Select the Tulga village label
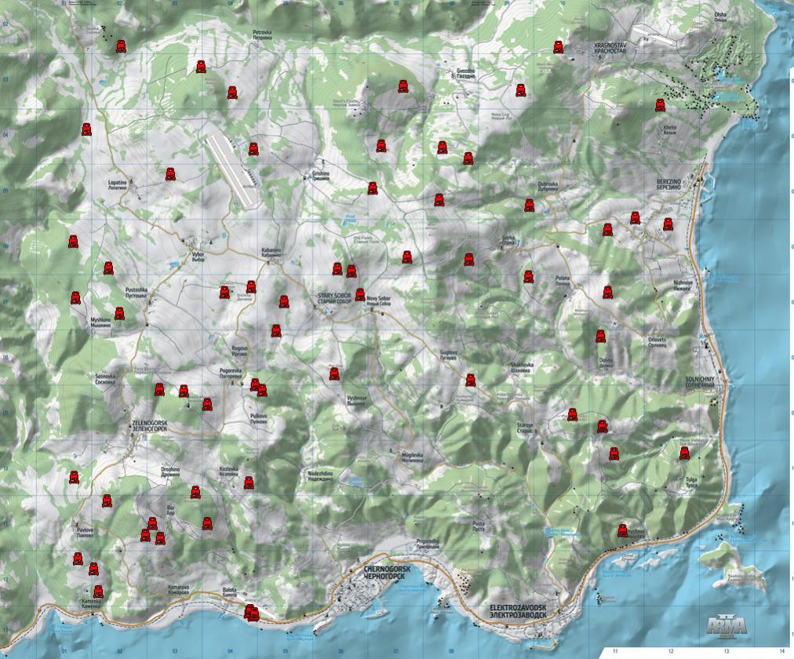This screenshot has height=659, width=794. tap(691, 482)
